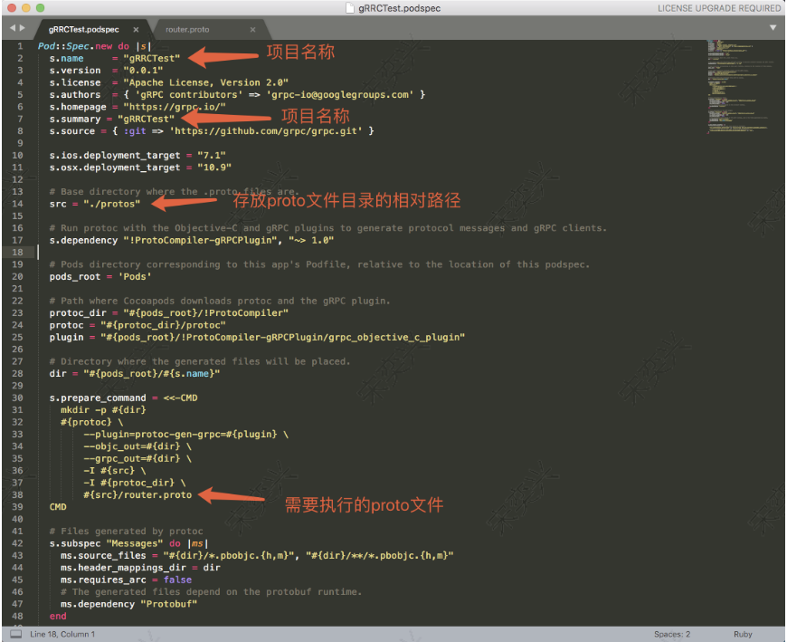The height and width of the screenshot is (642, 787).
Task: Open the tab list dropdown arrow
Action: (x=773, y=28)
